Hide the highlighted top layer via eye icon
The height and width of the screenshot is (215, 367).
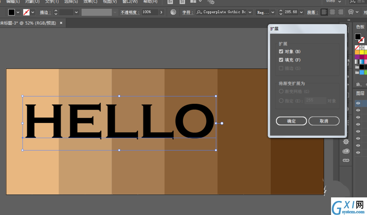pyautogui.click(x=358, y=103)
